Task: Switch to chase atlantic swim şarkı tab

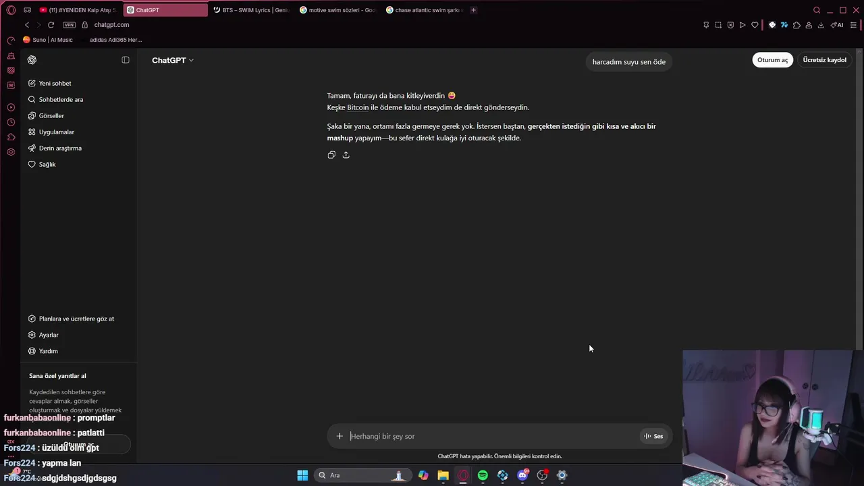Action: (425, 10)
